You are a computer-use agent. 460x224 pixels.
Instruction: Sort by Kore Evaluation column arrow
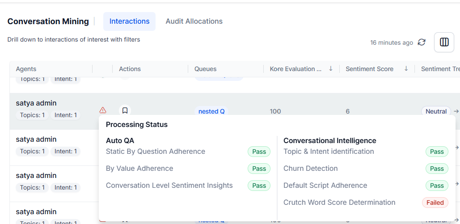[331, 68]
